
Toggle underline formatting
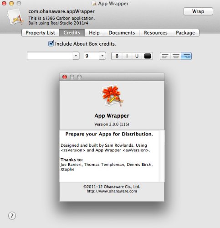[x=137, y=56]
